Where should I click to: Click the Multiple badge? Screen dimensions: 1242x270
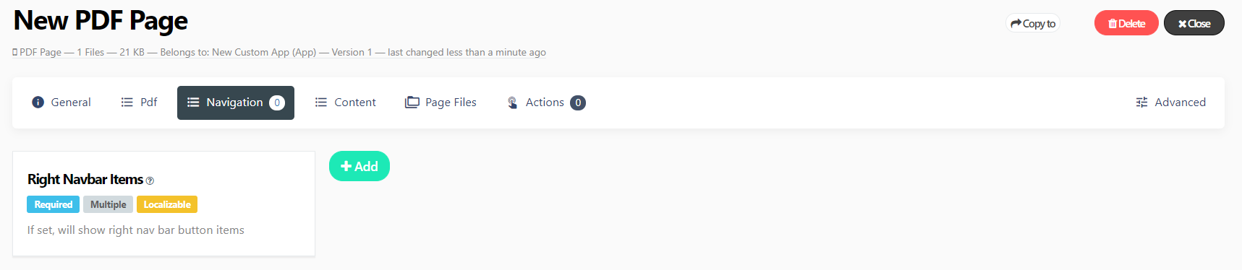109,204
